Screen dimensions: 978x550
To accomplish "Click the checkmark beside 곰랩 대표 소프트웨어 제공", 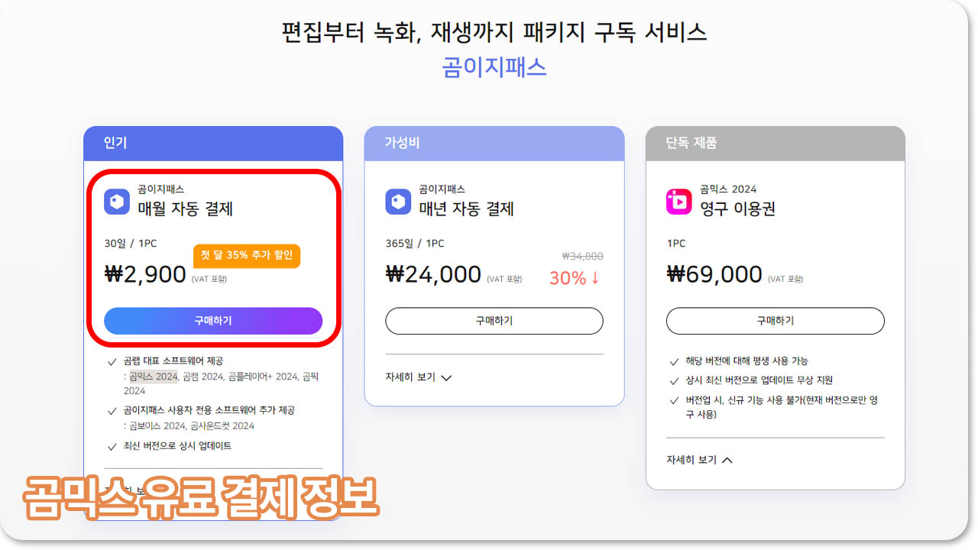I will pos(112,362).
